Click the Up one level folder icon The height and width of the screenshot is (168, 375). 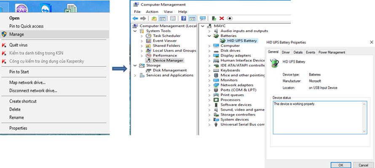tap(154, 18)
